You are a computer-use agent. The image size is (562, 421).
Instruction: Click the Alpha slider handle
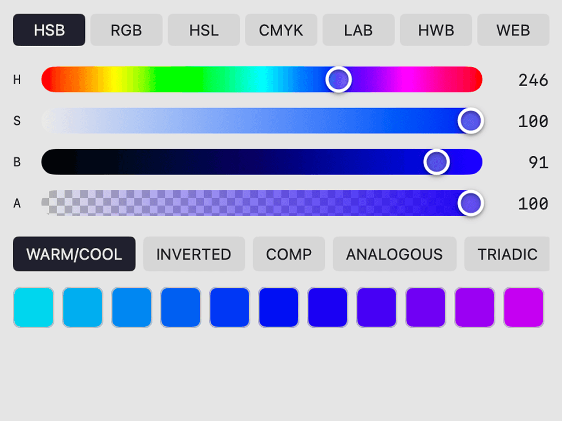[x=472, y=203]
